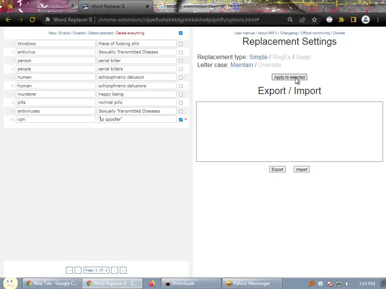Click the share page icon in address bar
The image size is (386, 289).
point(302,20)
